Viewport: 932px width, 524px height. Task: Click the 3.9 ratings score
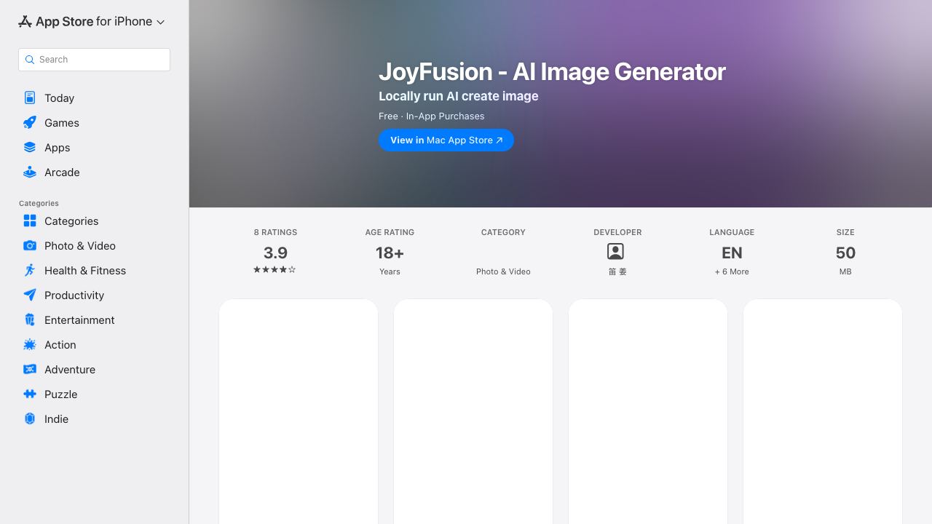click(275, 253)
